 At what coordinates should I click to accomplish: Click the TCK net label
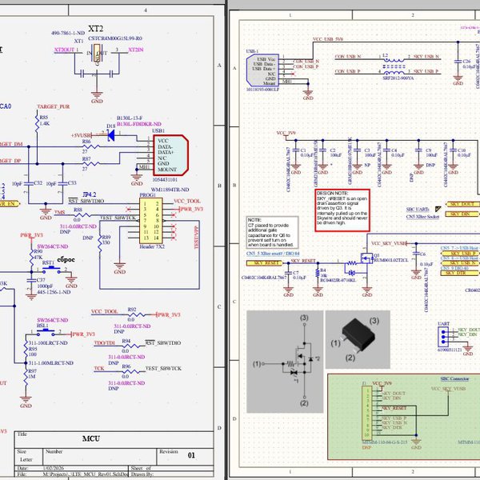(99, 368)
